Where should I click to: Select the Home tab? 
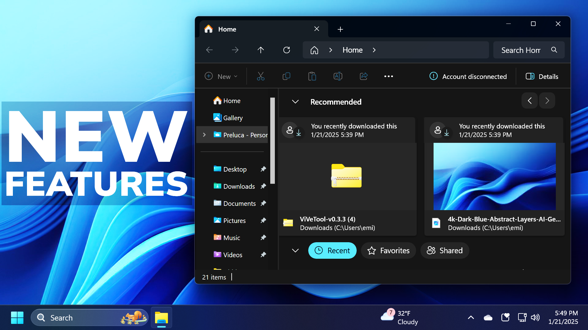[227, 29]
